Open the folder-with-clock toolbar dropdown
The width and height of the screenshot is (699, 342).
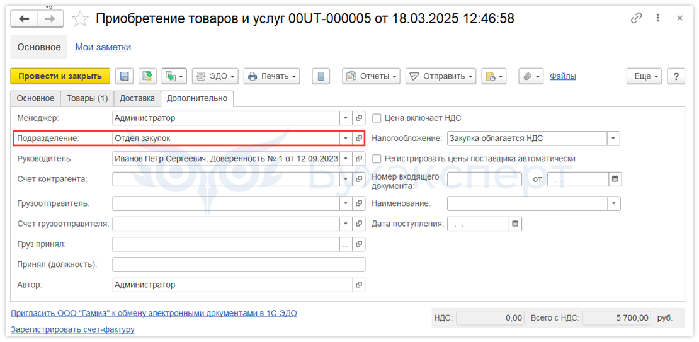(x=494, y=76)
